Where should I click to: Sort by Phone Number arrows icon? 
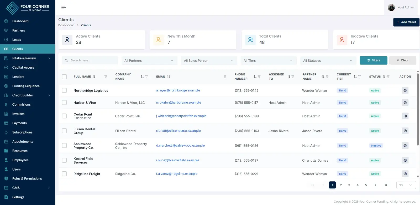(x=255, y=77)
